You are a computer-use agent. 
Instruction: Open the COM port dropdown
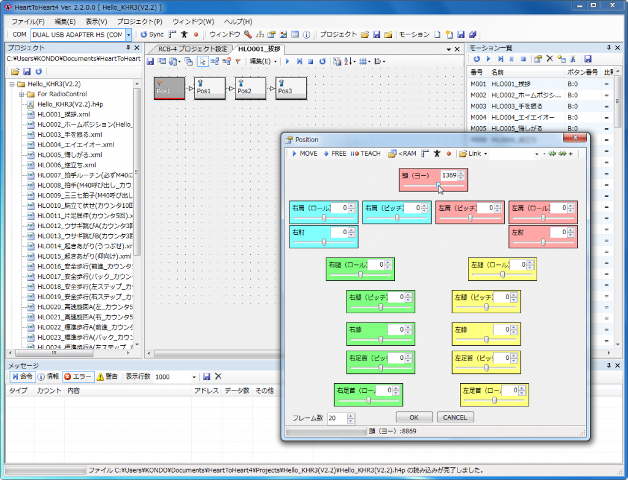(x=129, y=35)
